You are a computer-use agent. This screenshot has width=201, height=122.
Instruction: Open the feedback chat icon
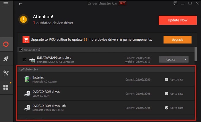(x=175, y=3)
